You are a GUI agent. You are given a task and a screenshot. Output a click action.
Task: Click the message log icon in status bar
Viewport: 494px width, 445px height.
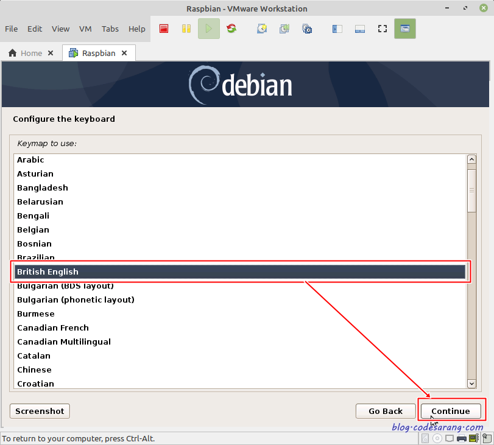click(487, 438)
